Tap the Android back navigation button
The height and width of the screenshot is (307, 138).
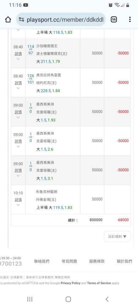pos(107,299)
